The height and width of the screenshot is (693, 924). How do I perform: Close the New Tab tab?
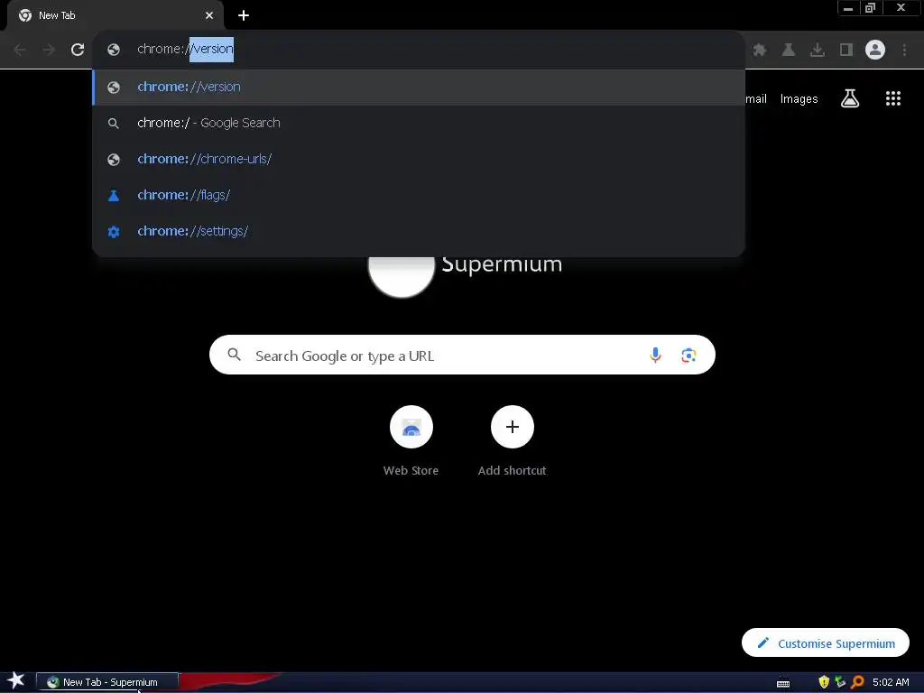[x=209, y=15]
